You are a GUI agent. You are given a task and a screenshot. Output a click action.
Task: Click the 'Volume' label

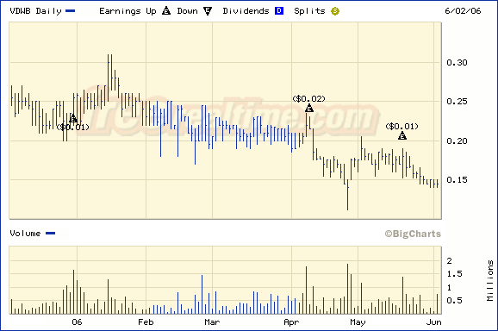point(25,234)
